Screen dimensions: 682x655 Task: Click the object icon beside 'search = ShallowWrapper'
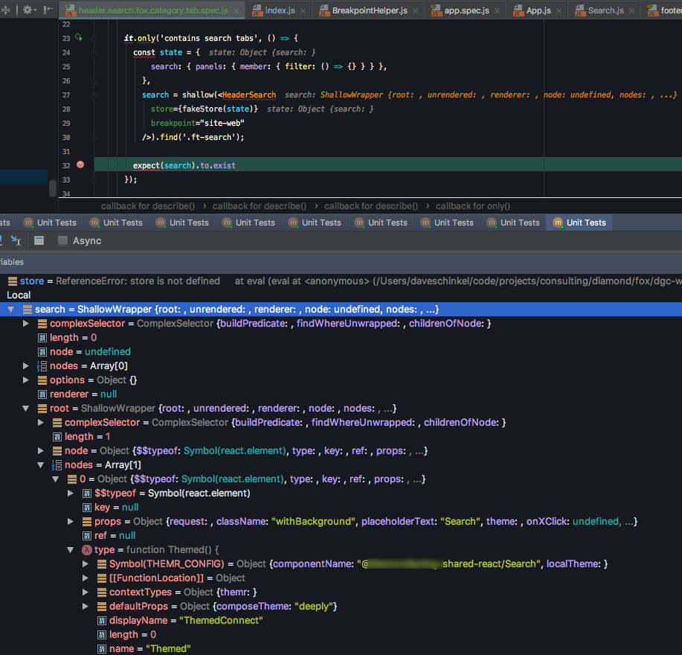pyautogui.click(x=28, y=310)
